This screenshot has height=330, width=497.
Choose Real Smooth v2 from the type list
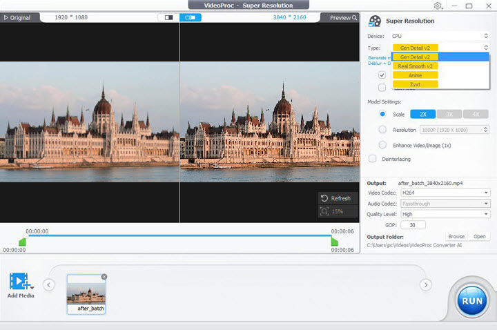point(416,66)
